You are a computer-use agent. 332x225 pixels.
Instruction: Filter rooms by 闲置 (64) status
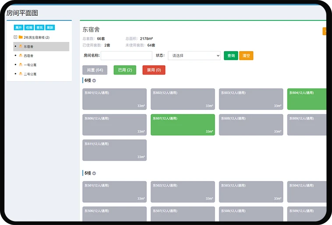[95, 70]
